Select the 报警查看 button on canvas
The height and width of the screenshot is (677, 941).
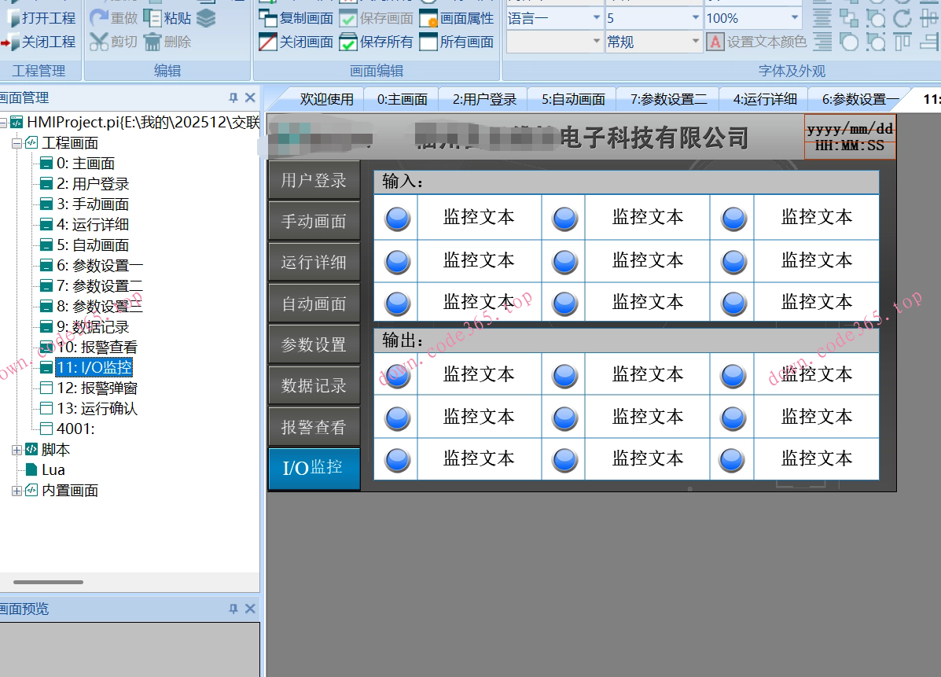point(314,426)
